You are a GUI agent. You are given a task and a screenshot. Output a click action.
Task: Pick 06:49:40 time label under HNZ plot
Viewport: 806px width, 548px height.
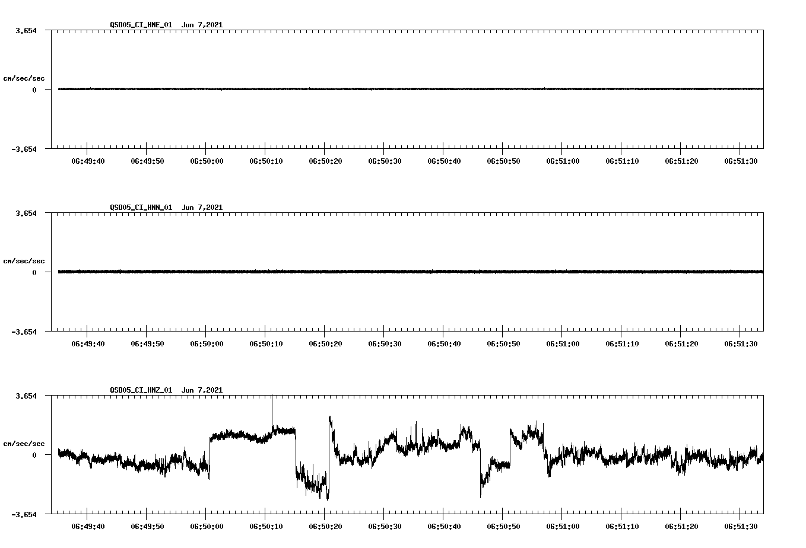pyautogui.click(x=88, y=527)
